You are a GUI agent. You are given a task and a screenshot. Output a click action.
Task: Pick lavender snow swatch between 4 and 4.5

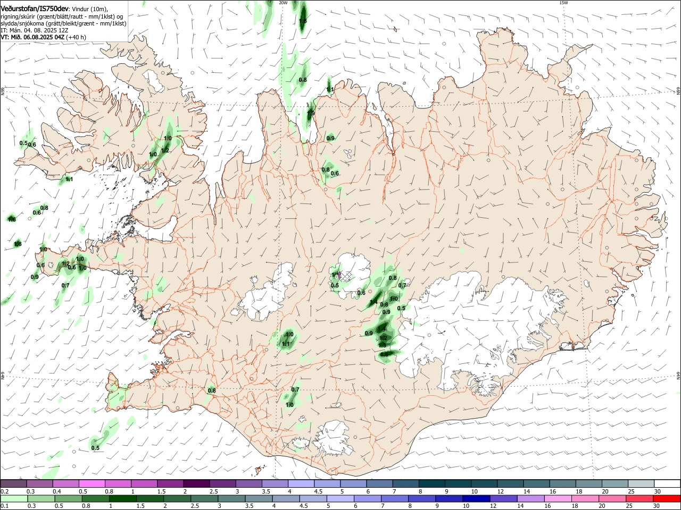(x=301, y=483)
